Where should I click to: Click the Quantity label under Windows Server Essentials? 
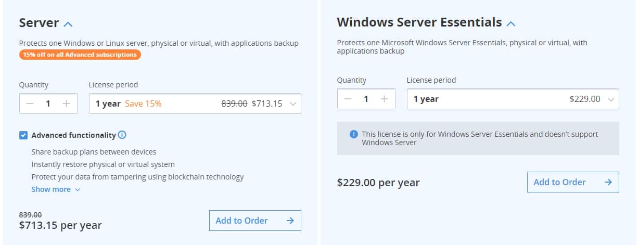point(352,80)
